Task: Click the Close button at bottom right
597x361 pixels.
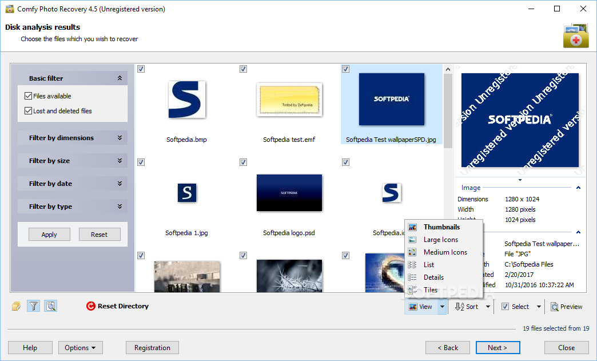Action: (567, 348)
